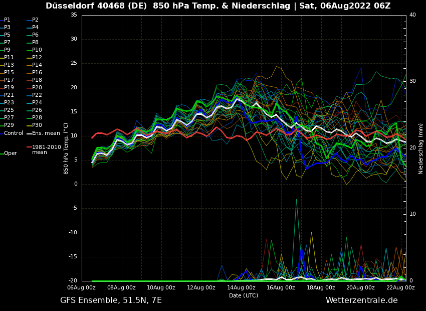This screenshot has width=426, height=311.
Task: Click the Control run legend entry
Action: pos(14,133)
